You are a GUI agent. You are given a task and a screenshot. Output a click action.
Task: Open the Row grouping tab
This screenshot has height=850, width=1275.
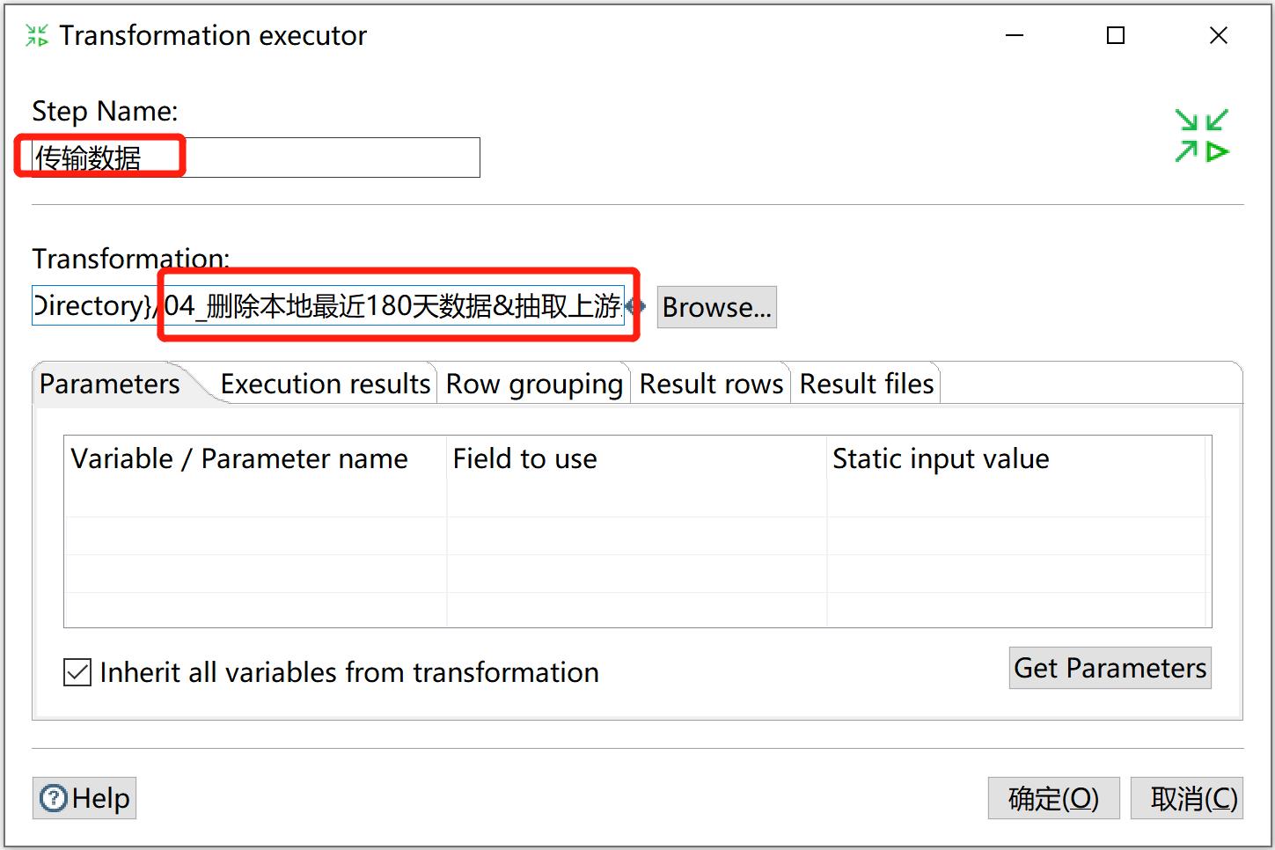[534, 384]
